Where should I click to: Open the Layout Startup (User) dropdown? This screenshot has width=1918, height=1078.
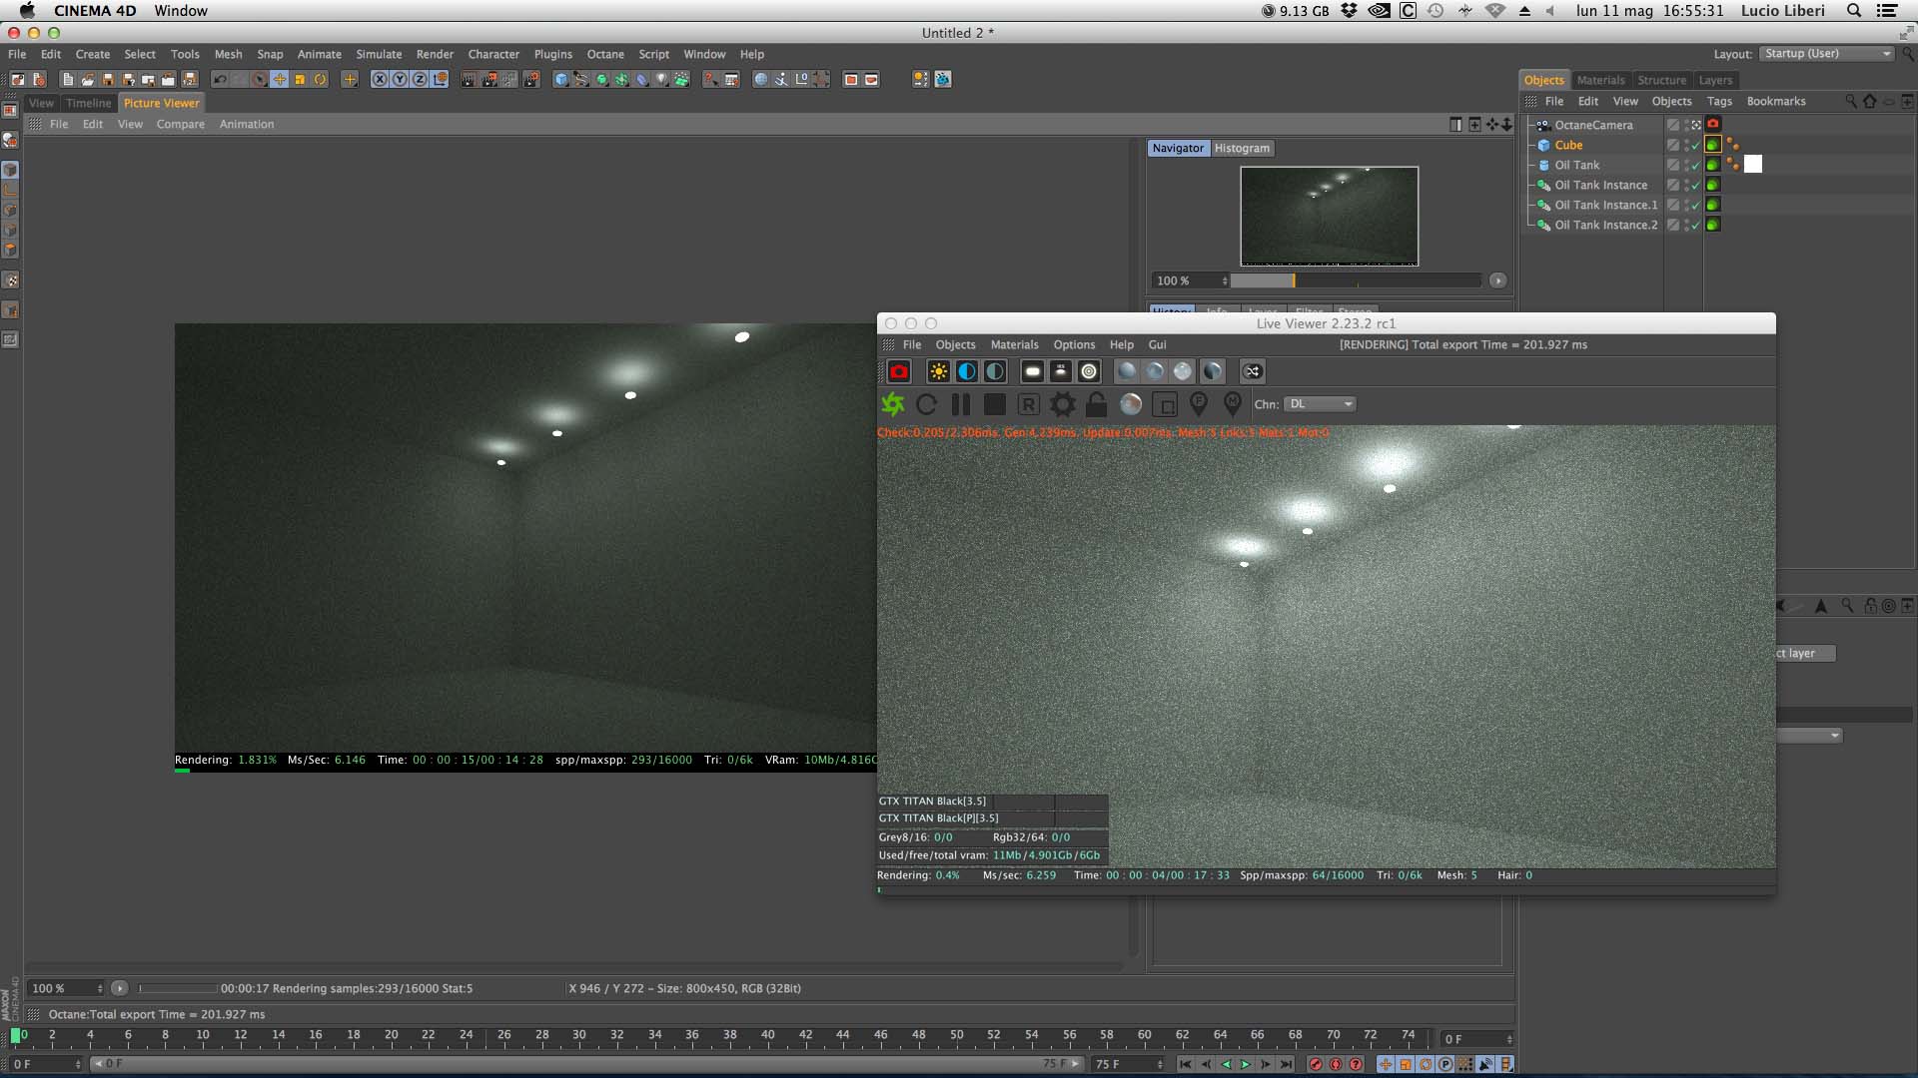(1827, 54)
